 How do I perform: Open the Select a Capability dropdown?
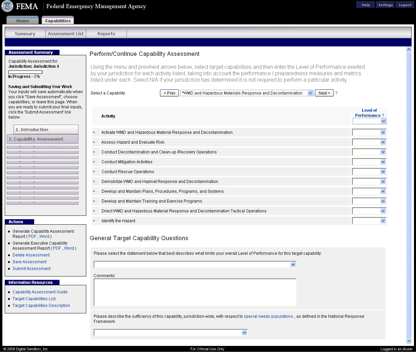point(247,93)
